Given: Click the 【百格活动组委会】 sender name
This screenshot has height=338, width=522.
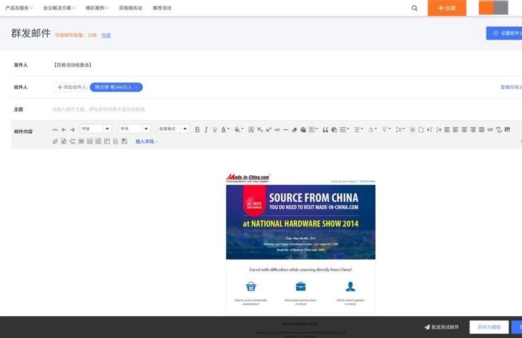Looking at the screenshot, I should tap(73, 65).
